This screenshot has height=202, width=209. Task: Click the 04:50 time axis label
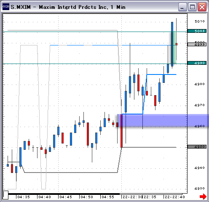tap(87, 197)
